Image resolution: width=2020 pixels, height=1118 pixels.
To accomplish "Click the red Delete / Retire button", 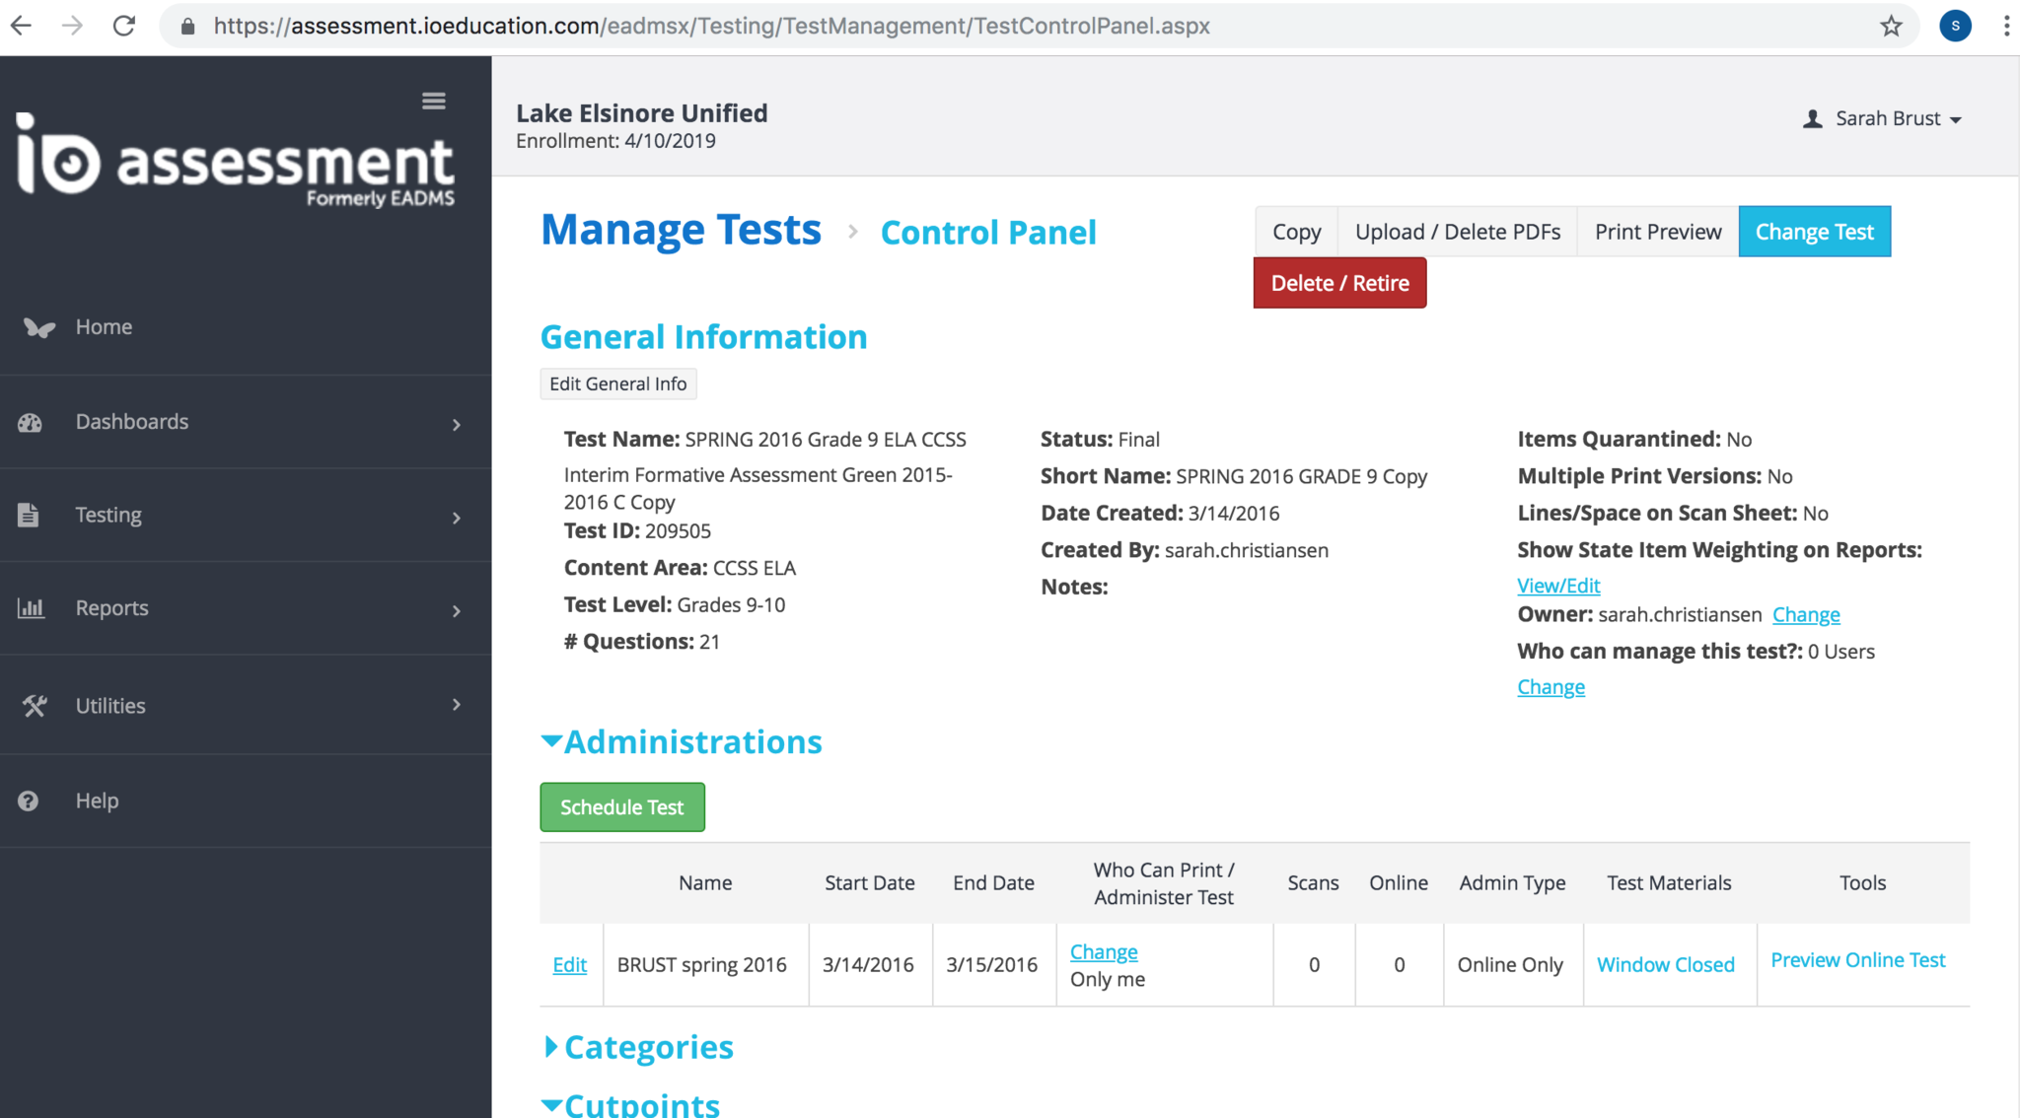I will (1339, 284).
